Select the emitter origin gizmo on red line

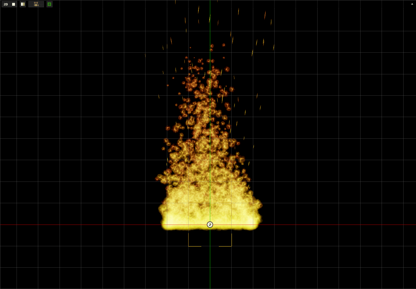210,225
